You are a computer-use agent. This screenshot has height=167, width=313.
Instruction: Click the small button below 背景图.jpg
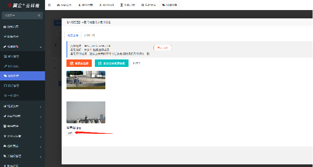coord(70,133)
